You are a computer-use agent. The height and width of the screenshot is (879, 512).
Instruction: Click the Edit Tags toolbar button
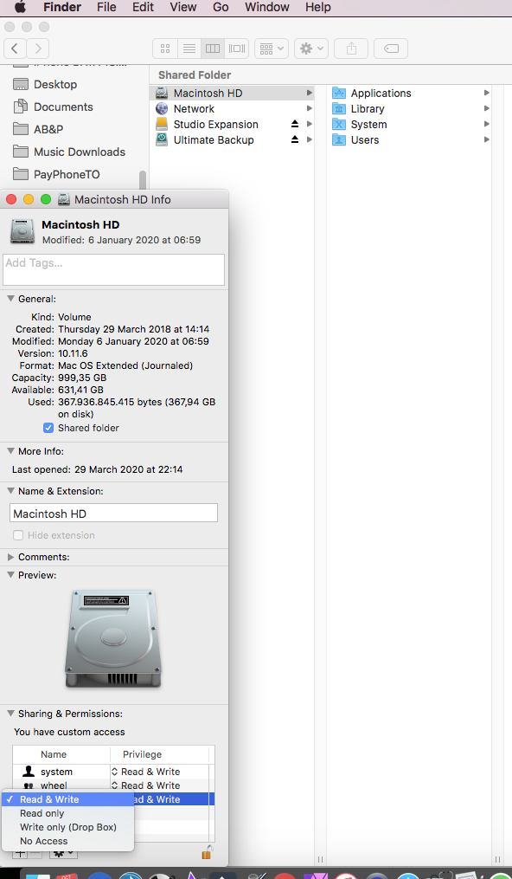pyautogui.click(x=391, y=48)
